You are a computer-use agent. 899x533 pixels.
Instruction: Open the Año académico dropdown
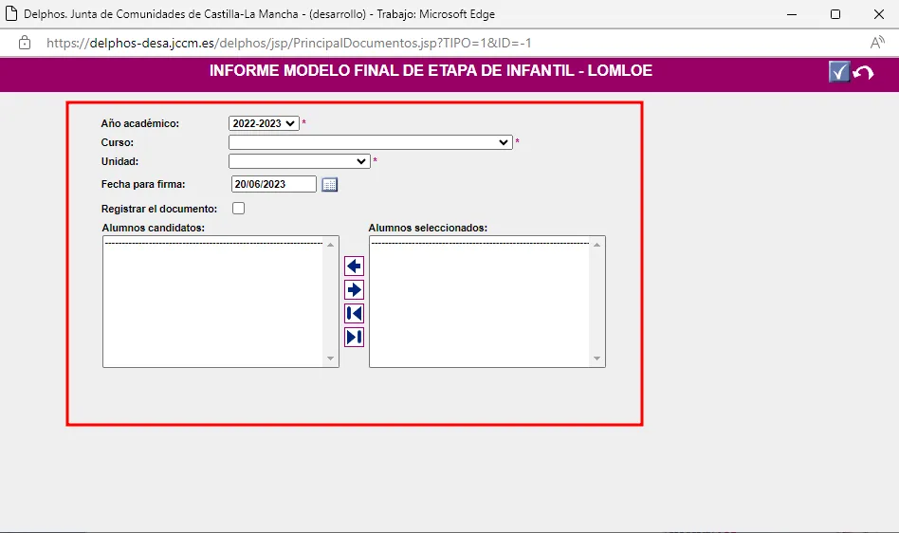pos(263,123)
